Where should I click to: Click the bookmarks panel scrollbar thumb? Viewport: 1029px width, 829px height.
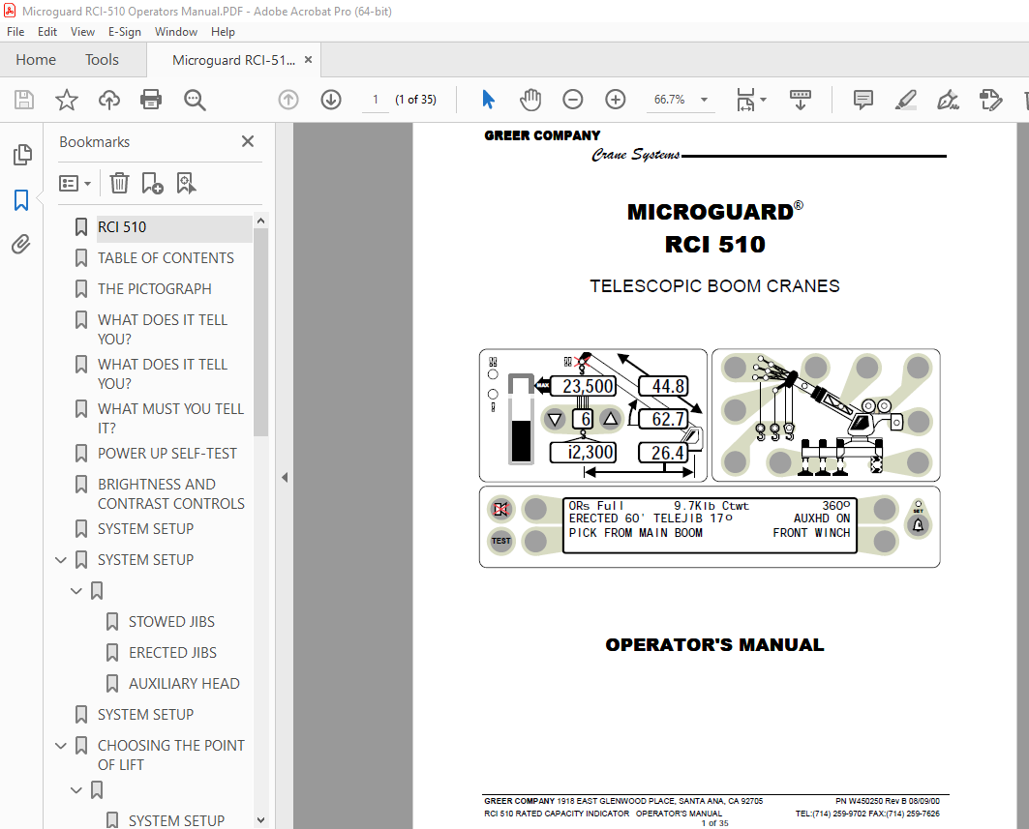260,332
